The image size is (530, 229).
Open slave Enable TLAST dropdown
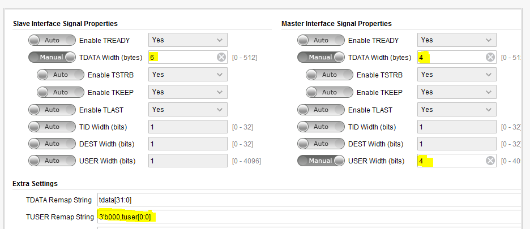tap(188, 109)
